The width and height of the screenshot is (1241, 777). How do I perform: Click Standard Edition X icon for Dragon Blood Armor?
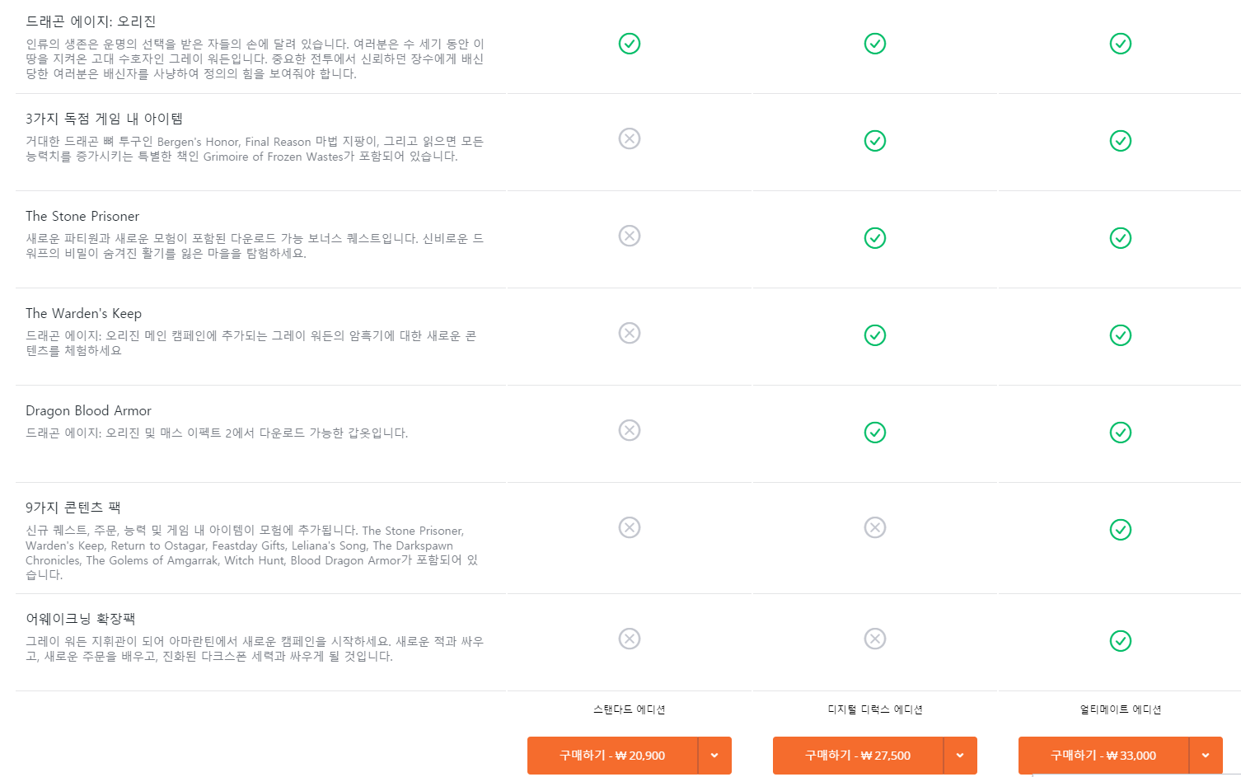(x=630, y=430)
